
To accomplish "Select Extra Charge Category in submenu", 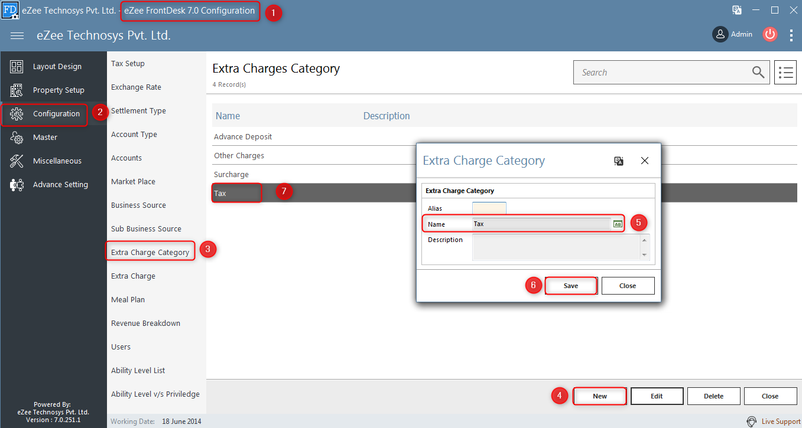I will pos(150,253).
